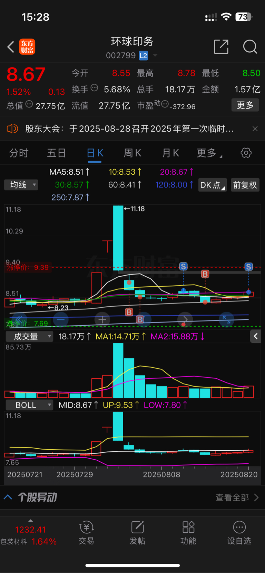Jump chart back with double-left arrows
This screenshot has height=573, width=265.
pos(19,319)
